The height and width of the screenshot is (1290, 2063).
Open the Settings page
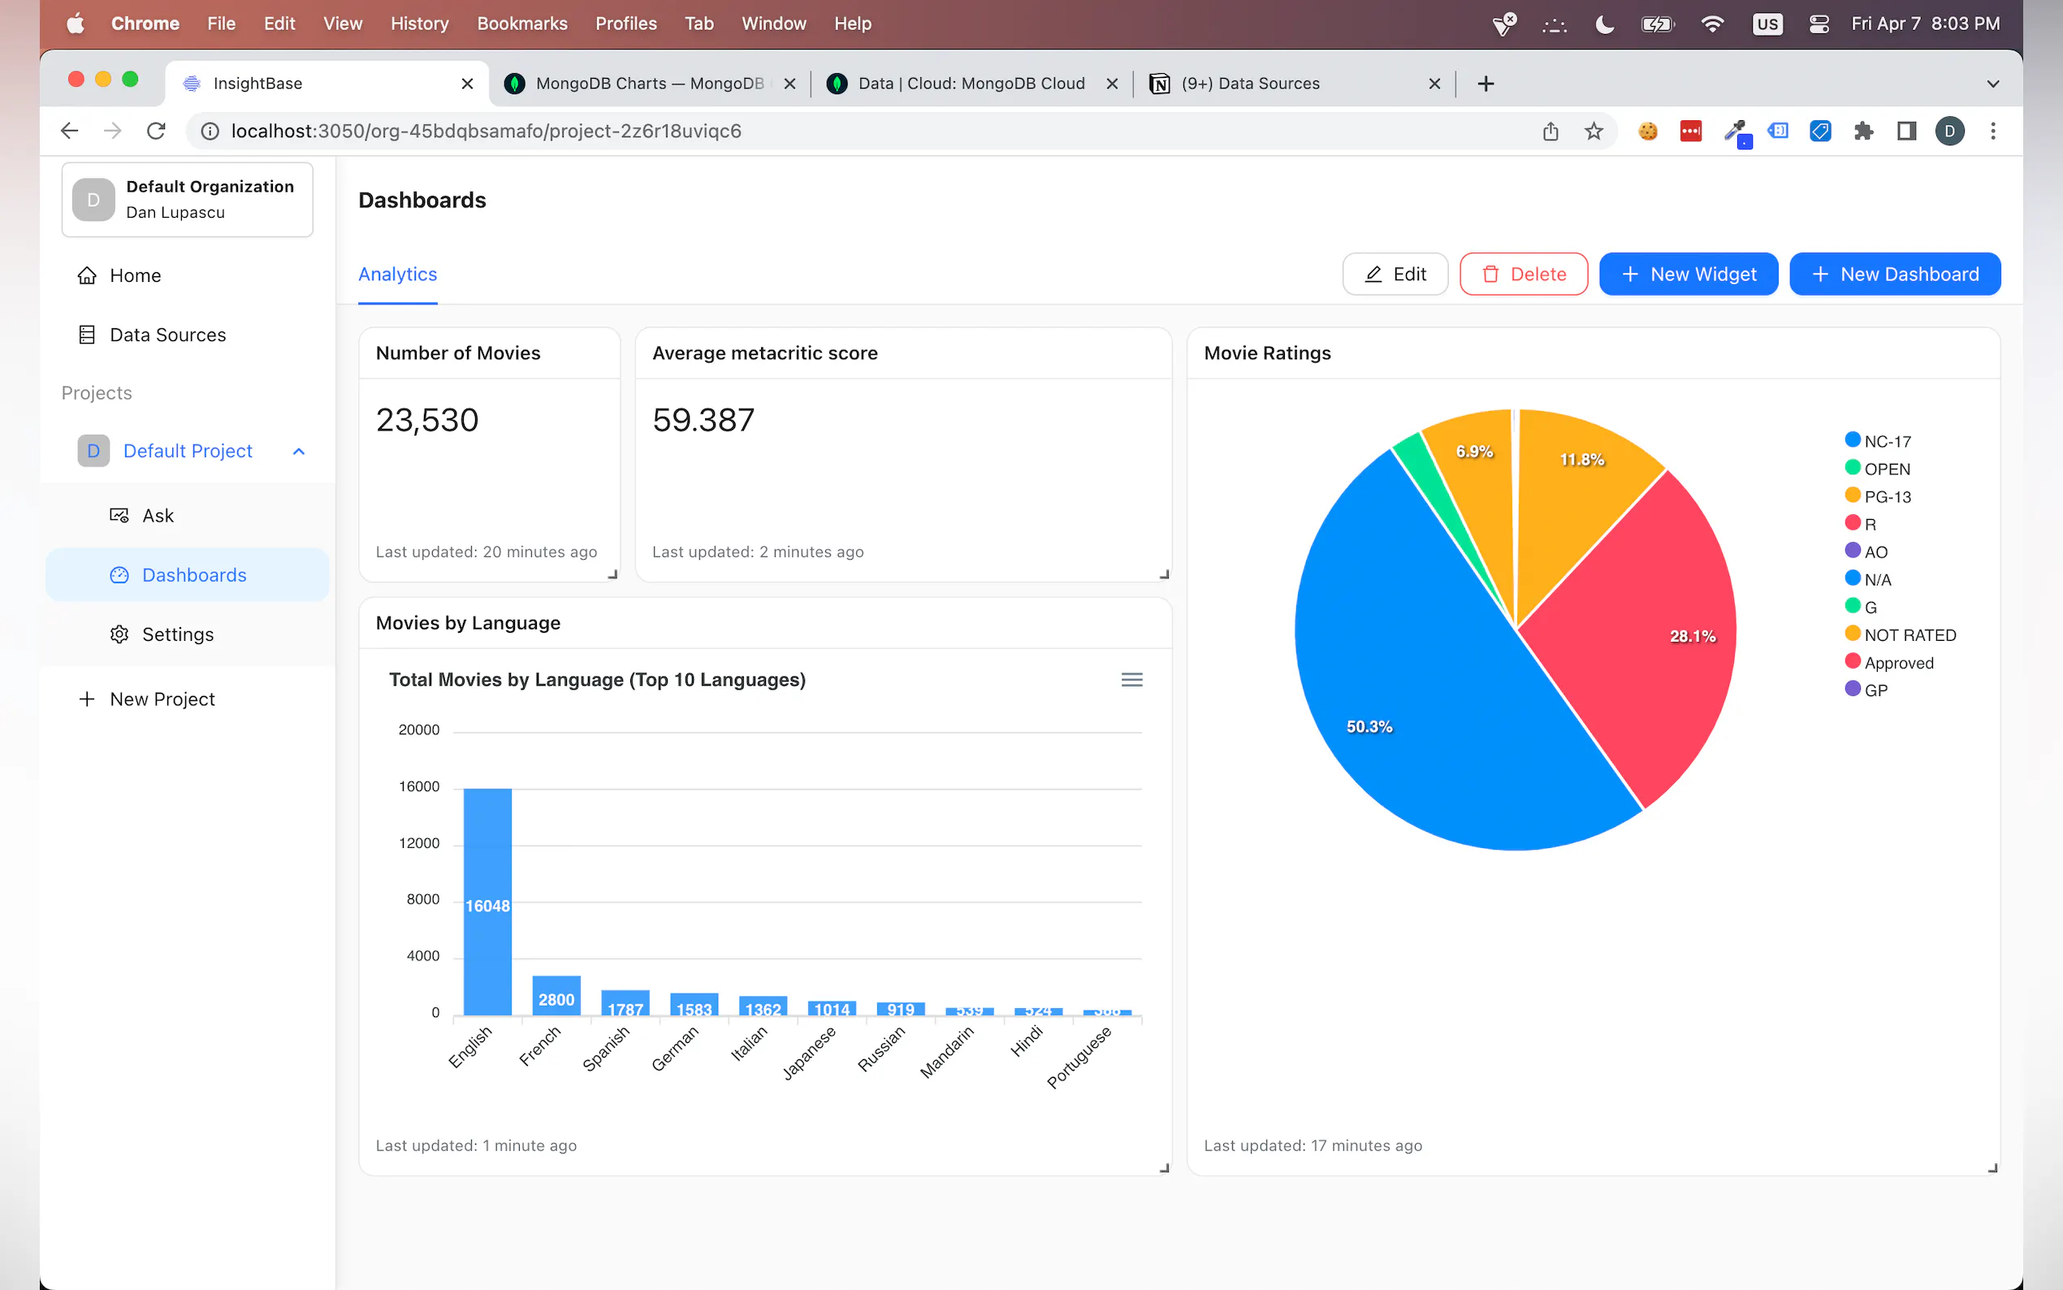pos(177,634)
